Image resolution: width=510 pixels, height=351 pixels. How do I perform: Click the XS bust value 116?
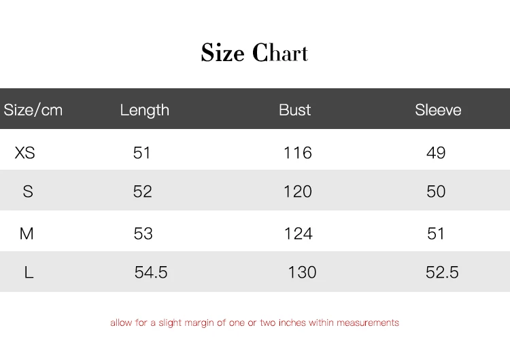pyautogui.click(x=298, y=153)
